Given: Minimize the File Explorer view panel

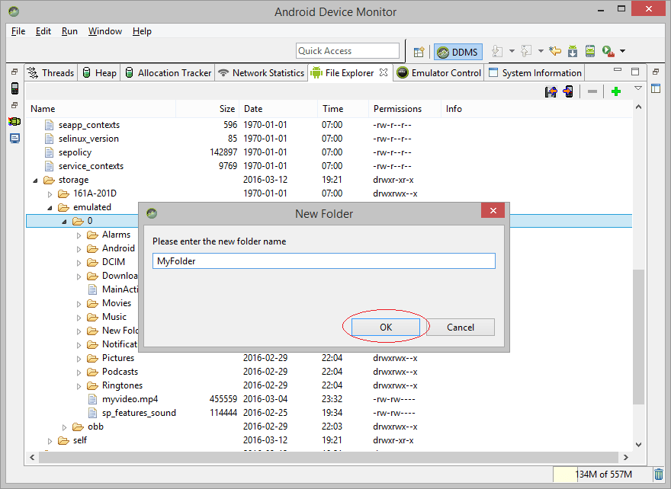Looking at the screenshot, I should pyautogui.click(x=618, y=70).
